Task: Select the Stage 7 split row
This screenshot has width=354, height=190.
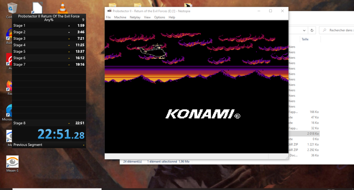Action: (x=49, y=64)
